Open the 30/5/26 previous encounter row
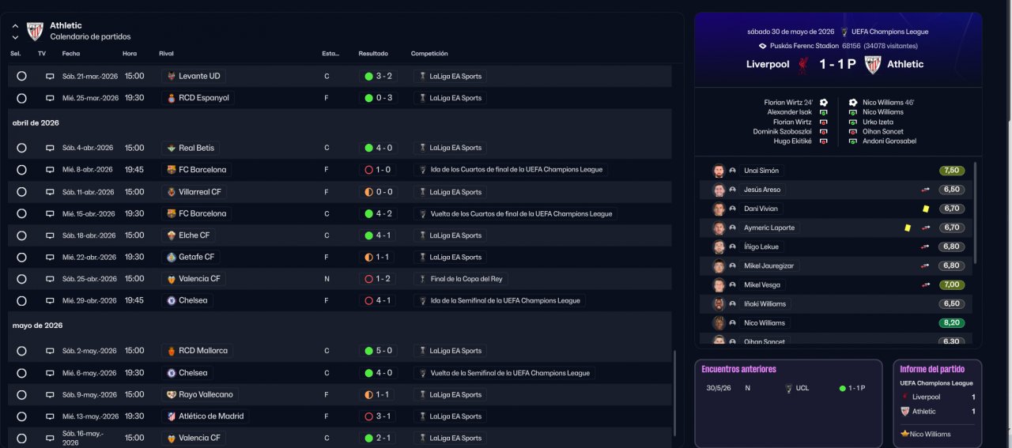The height and width of the screenshot is (448, 1012). 788,388
